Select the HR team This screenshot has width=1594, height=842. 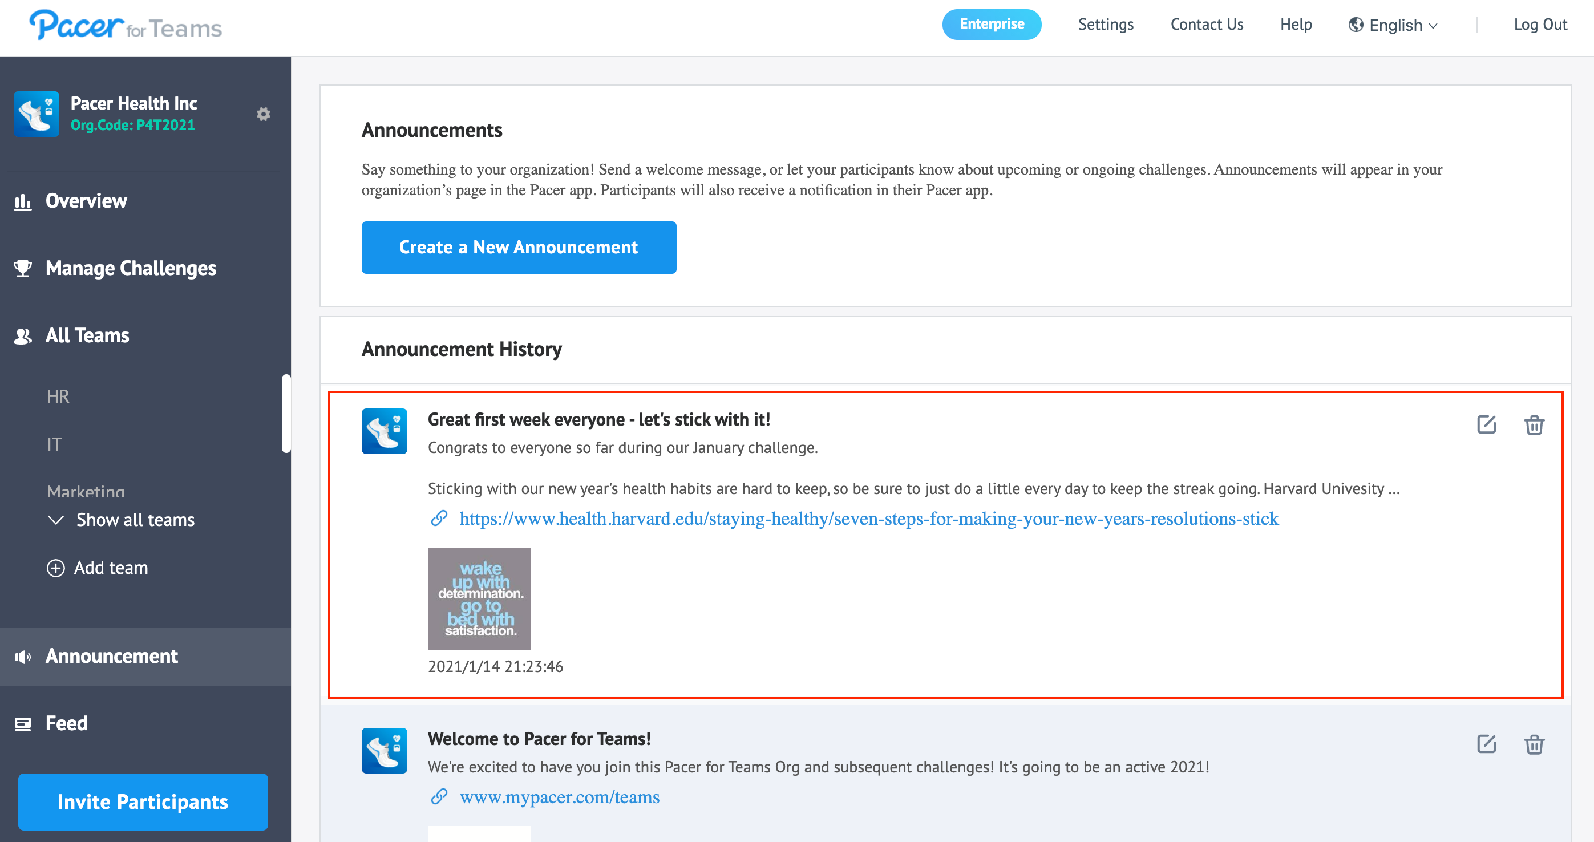tap(58, 396)
